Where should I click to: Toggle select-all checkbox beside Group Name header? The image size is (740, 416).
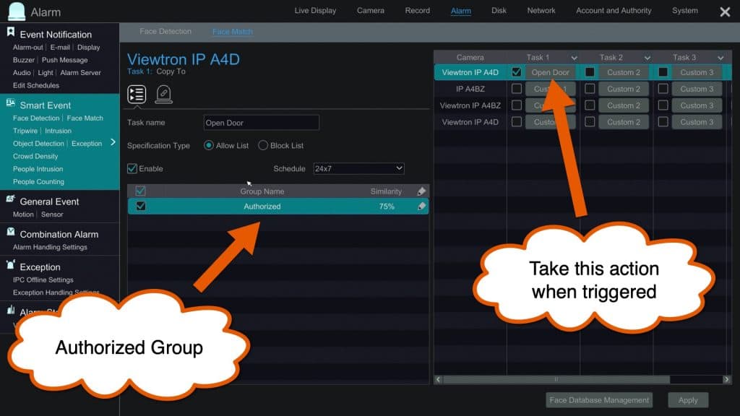coord(140,191)
